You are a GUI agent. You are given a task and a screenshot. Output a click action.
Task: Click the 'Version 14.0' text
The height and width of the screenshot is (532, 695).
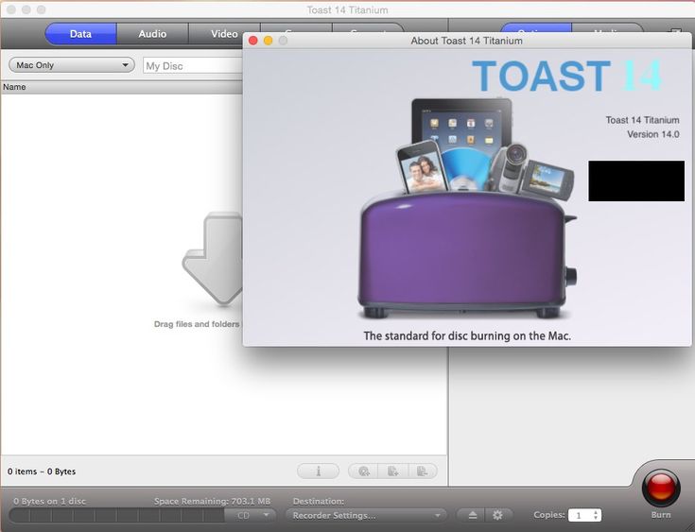(652, 134)
